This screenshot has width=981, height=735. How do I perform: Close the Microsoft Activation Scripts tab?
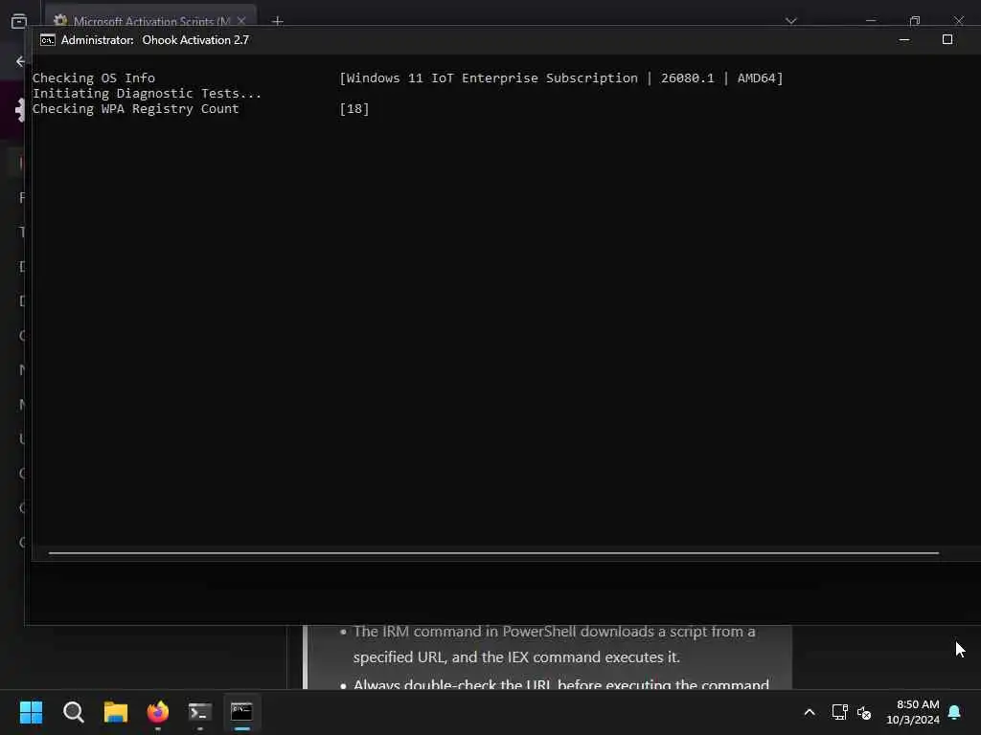click(241, 21)
